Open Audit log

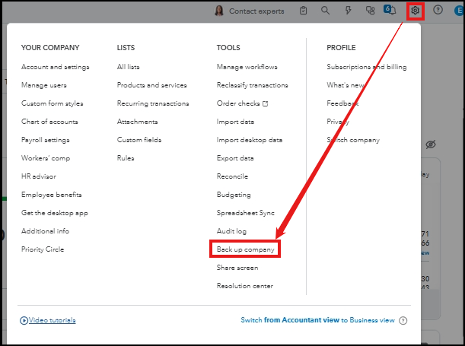click(231, 231)
